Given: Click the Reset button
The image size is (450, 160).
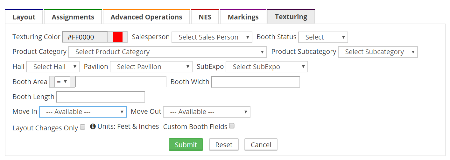Looking at the screenshot, I should tap(224, 145).
